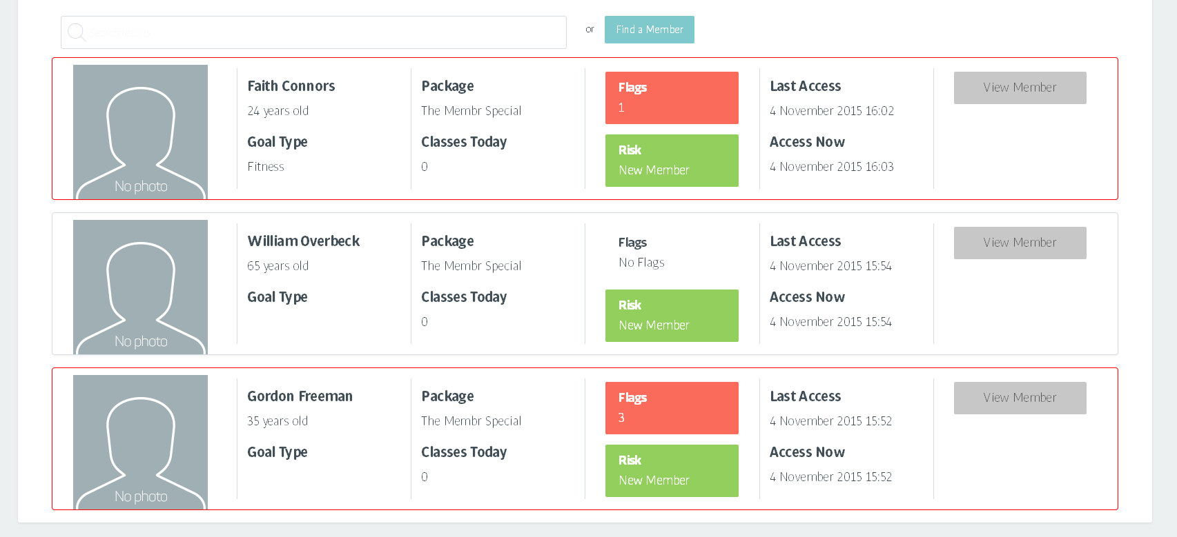The width and height of the screenshot is (1177, 537).
Task: Click Gordon Freeman's green Risk tile
Action: 671,471
